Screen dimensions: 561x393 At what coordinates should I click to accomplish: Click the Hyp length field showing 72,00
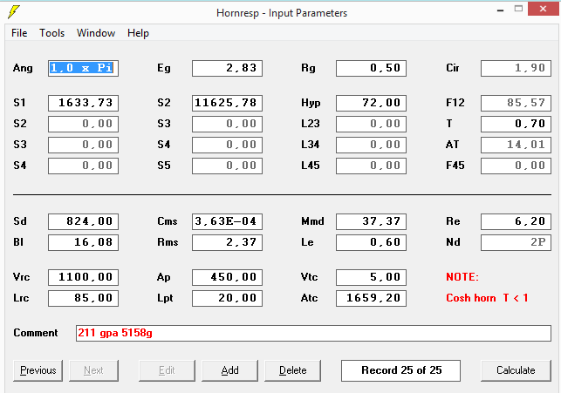tap(371, 103)
